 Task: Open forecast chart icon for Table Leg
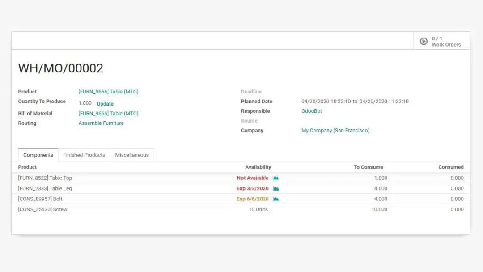276,188
